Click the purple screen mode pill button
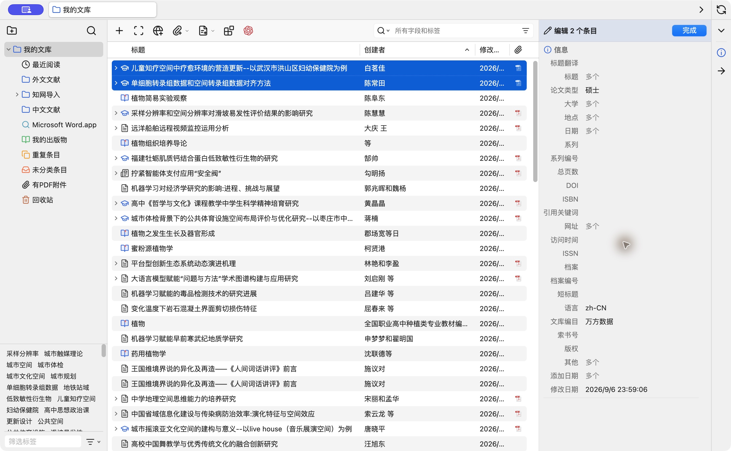This screenshot has width=731, height=451. (26, 10)
